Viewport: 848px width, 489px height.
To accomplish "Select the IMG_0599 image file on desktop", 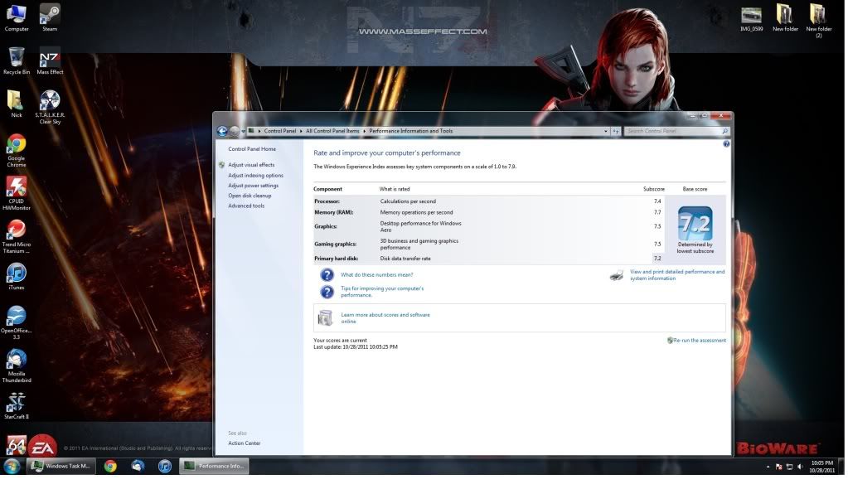I will [x=751, y=18].
